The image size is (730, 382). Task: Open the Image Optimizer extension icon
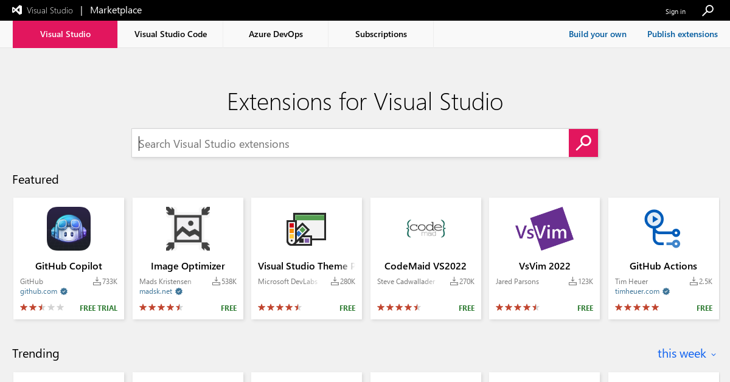coord(187,229)
